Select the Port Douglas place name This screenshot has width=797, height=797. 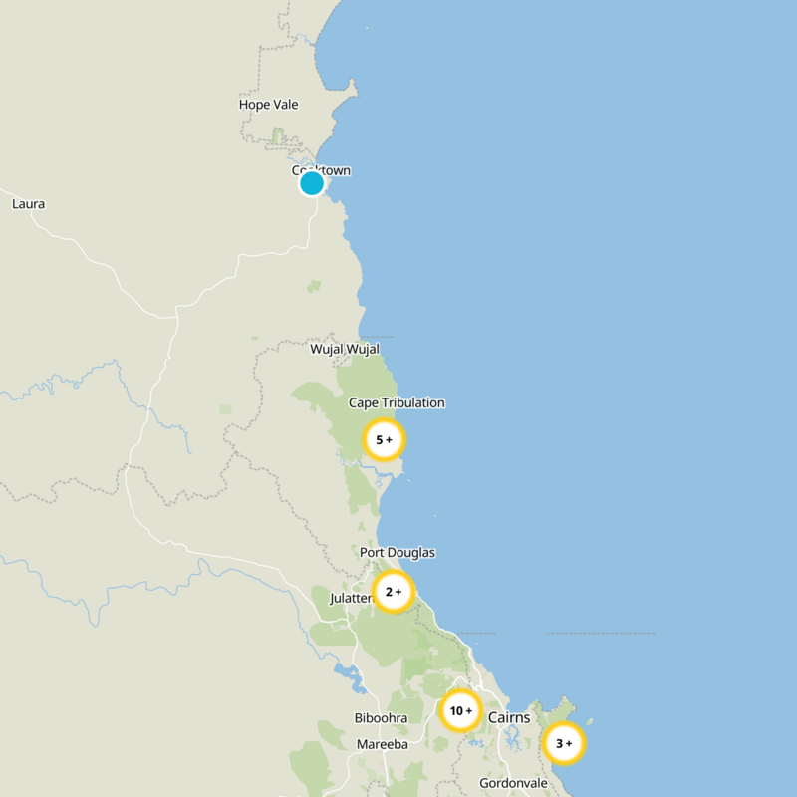pos(398,550)
